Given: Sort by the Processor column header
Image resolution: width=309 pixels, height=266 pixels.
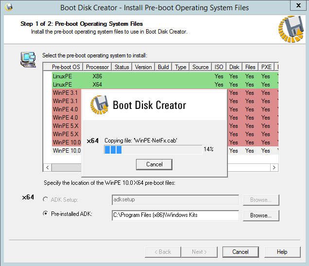Looking at the screenshot, I should tap(97, 67).
